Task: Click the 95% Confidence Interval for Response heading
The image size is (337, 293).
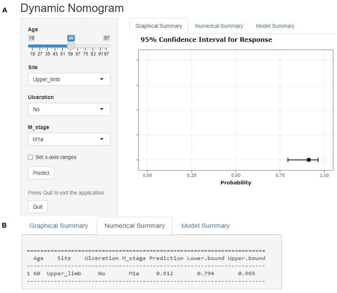Action: coord(206,40)
